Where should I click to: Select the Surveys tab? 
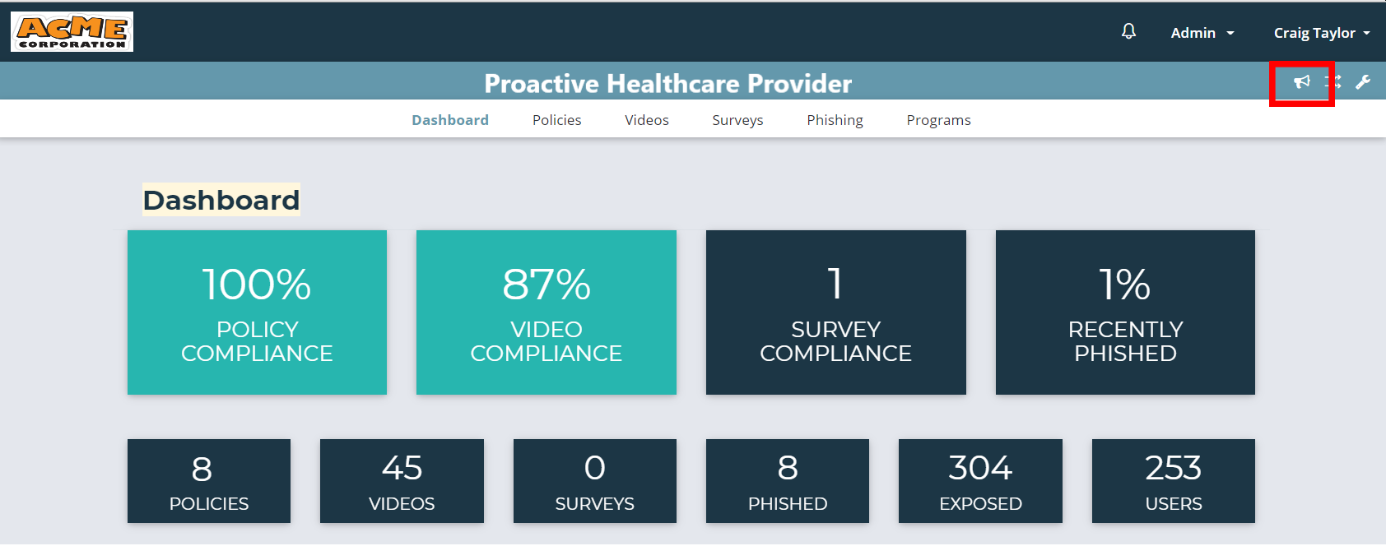tap(737, 120)
